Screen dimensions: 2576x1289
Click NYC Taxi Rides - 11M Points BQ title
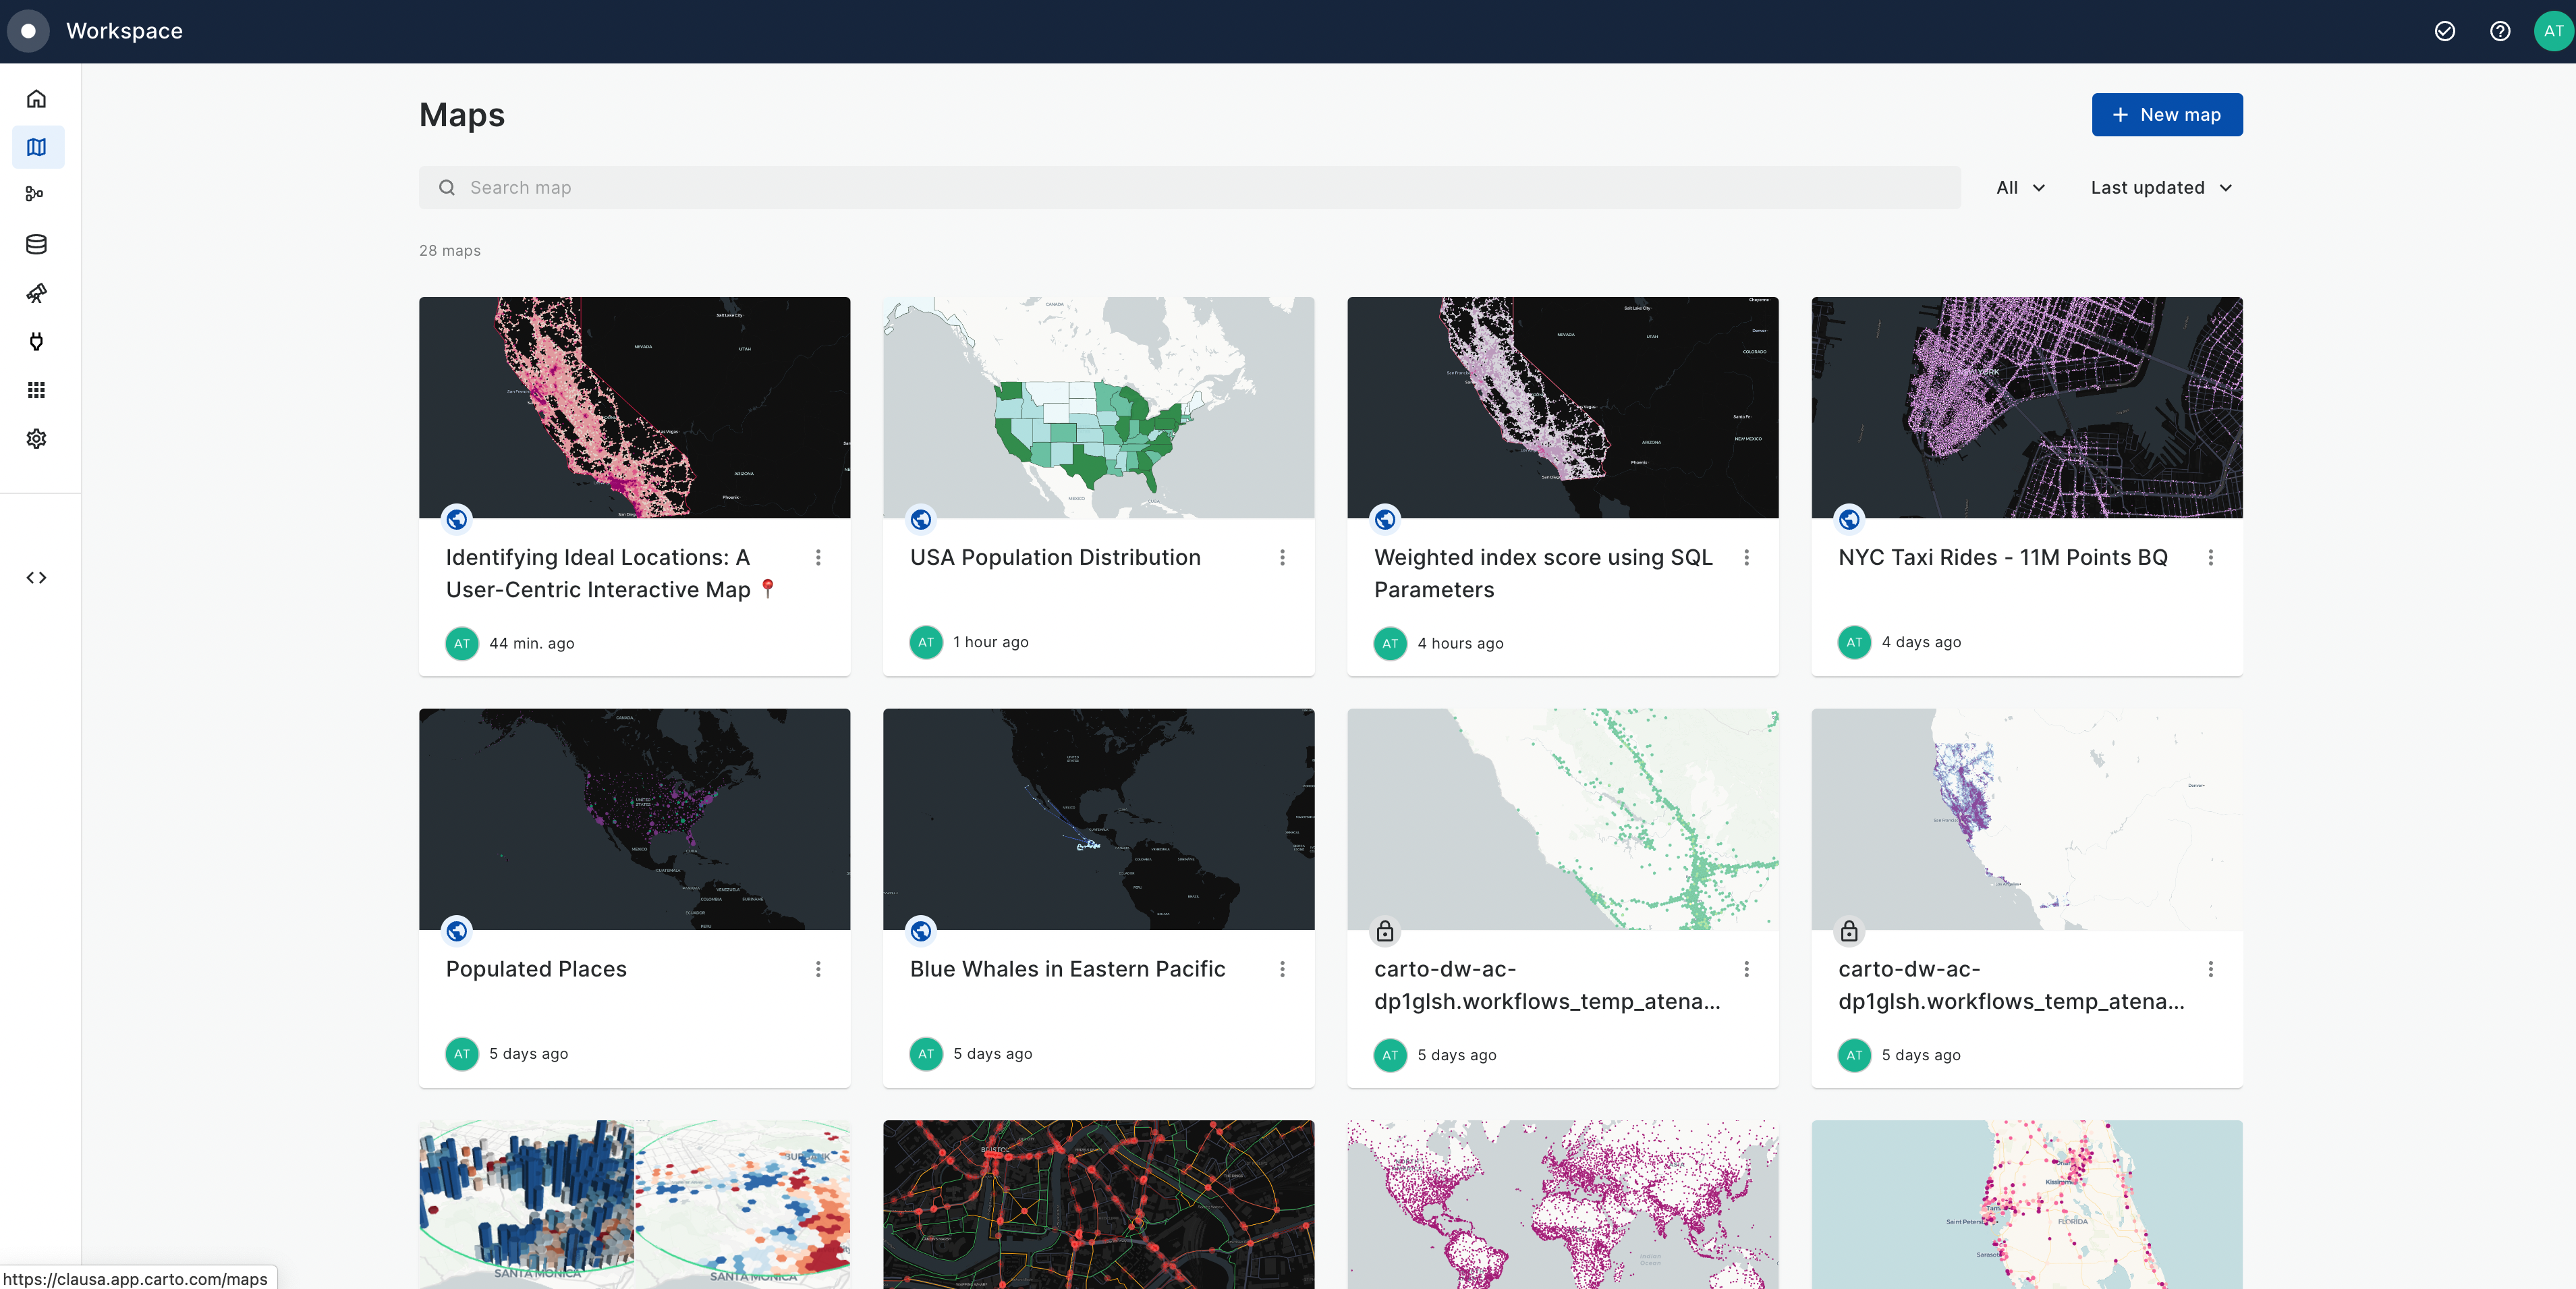click(2002, 557)
